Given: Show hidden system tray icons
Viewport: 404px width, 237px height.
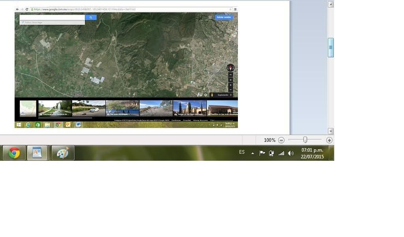Looking at the screenshot, I should (x=252, y=153).
